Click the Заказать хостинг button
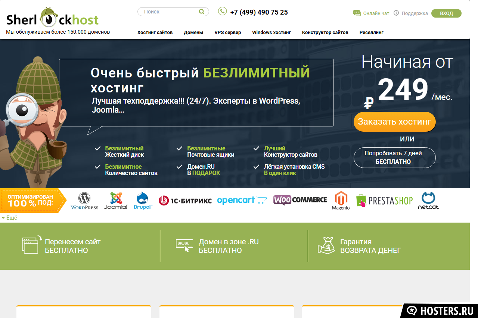Viewport: 478px width, 318px height. coord(394,122)
